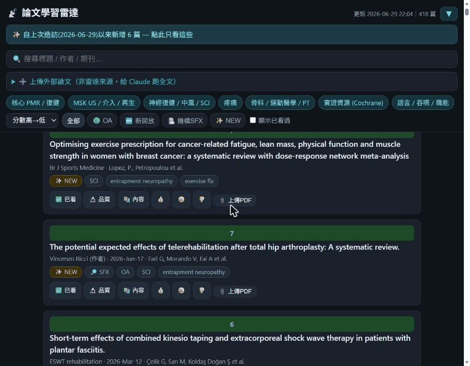The height and width of the screenshot is (366, 470).
Task: Select the 核心 PMR / 復健 category tab
Action: (35, 103)
